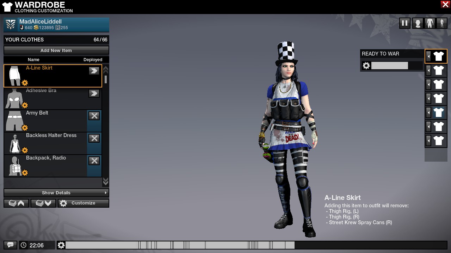This screenshot has width=451, height=253.
Task: Click the READY TO WAR outfit name
Action: 381,54
